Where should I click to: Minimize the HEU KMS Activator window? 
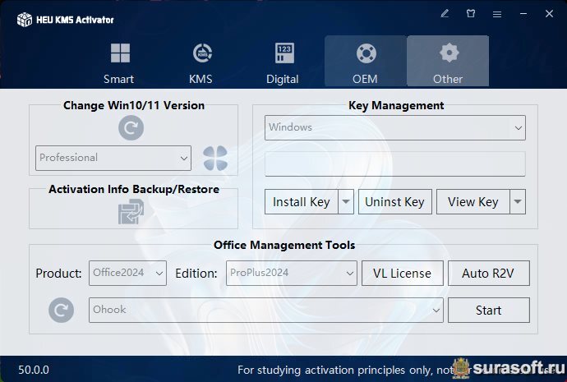(x=523, y=14)
